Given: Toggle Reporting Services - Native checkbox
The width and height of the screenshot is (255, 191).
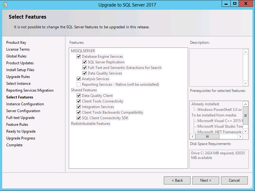Looking at the screenshot, I should (79, 84).
